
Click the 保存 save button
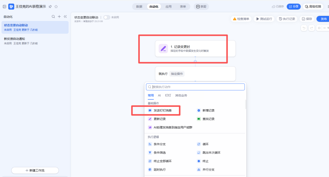pyautogui.click(x=307, y=19)
